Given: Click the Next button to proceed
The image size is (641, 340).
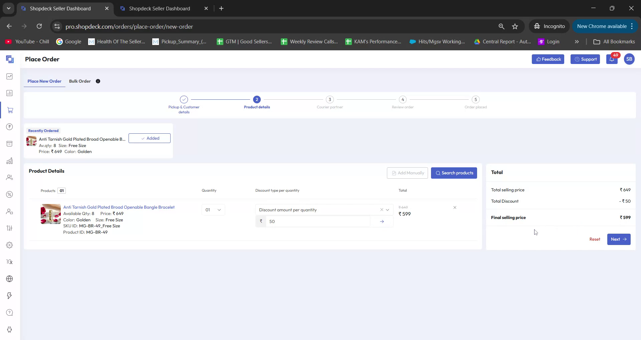Looking at the screenshot, I should [618, 239].
